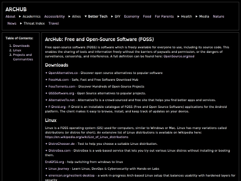Visit the OpenAlternative.co link
Screen dimensions: 241x181
(x=63, y=73)
